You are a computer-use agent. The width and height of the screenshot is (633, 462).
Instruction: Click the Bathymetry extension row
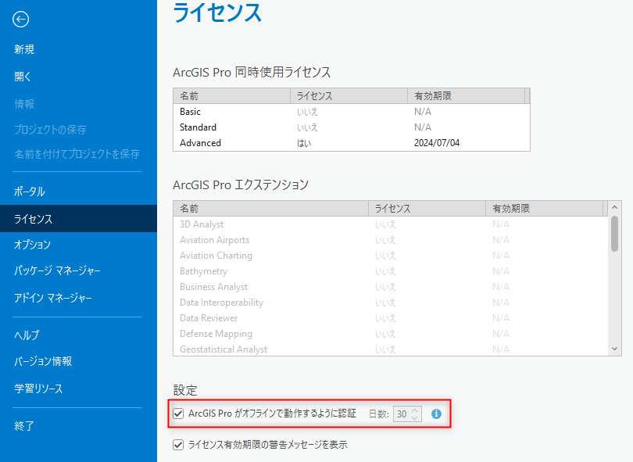[x=391, y=271]
